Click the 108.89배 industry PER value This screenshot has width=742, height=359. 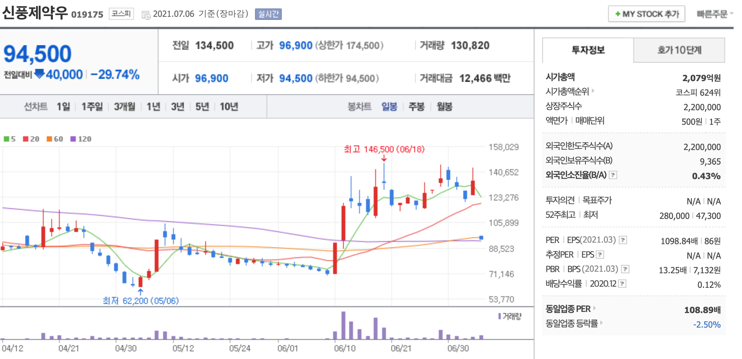click(x=703, y=310)
